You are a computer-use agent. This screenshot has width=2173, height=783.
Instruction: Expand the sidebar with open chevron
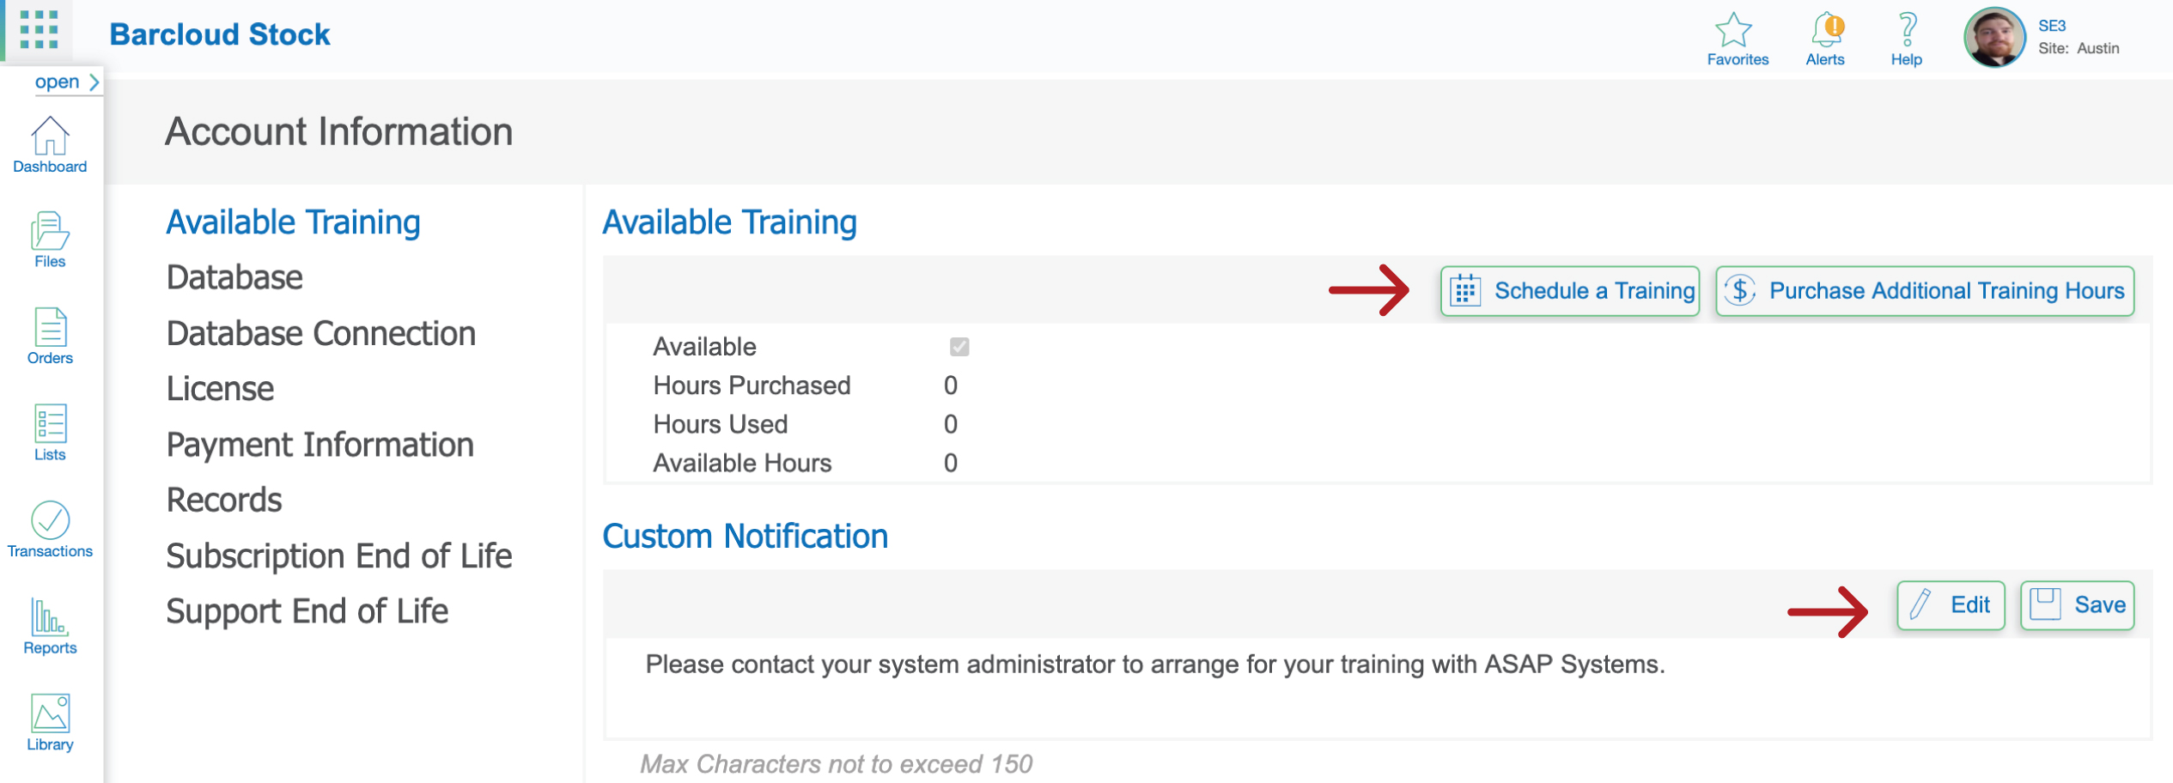point(67,82)
